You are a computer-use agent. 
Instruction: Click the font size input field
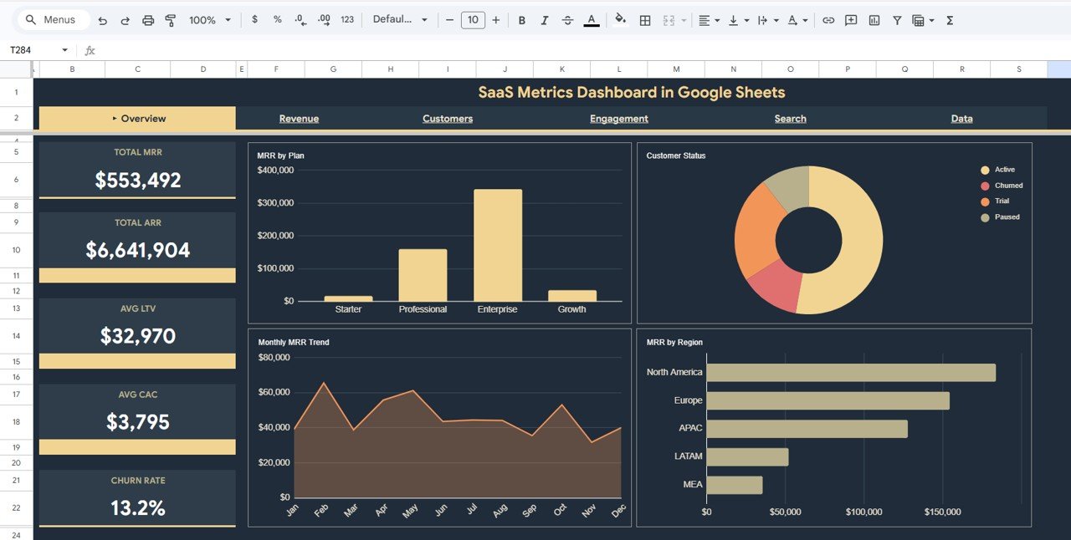click(473, 19)
